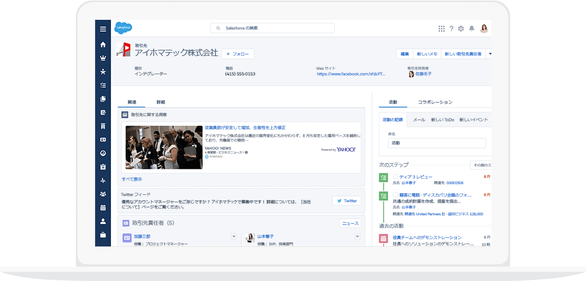Switch to the 詳細 tab
The image size is (586, 281).
[161, 102]
